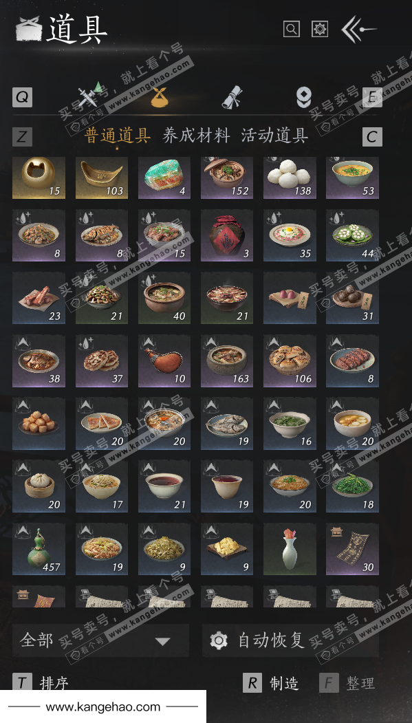The height and width of the screenshot is (723, 412).
Task: Open the 自动恢复 auto-restore setting
Action: (290, 640)
